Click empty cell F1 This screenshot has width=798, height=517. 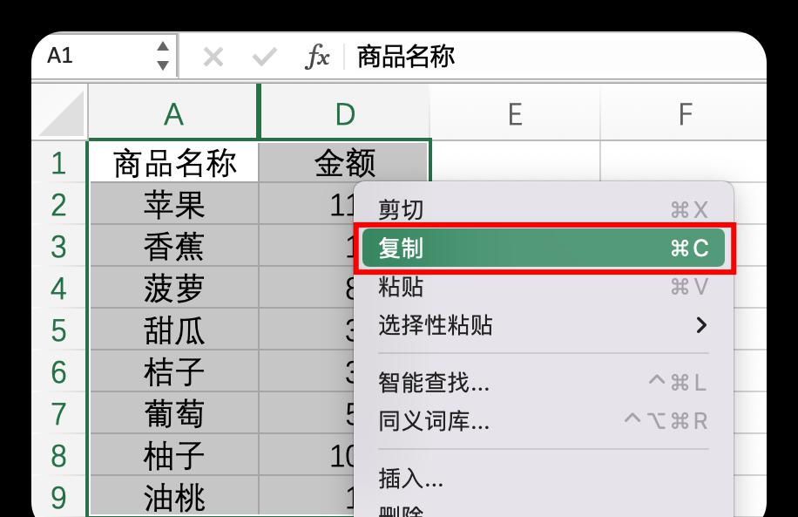684,161
